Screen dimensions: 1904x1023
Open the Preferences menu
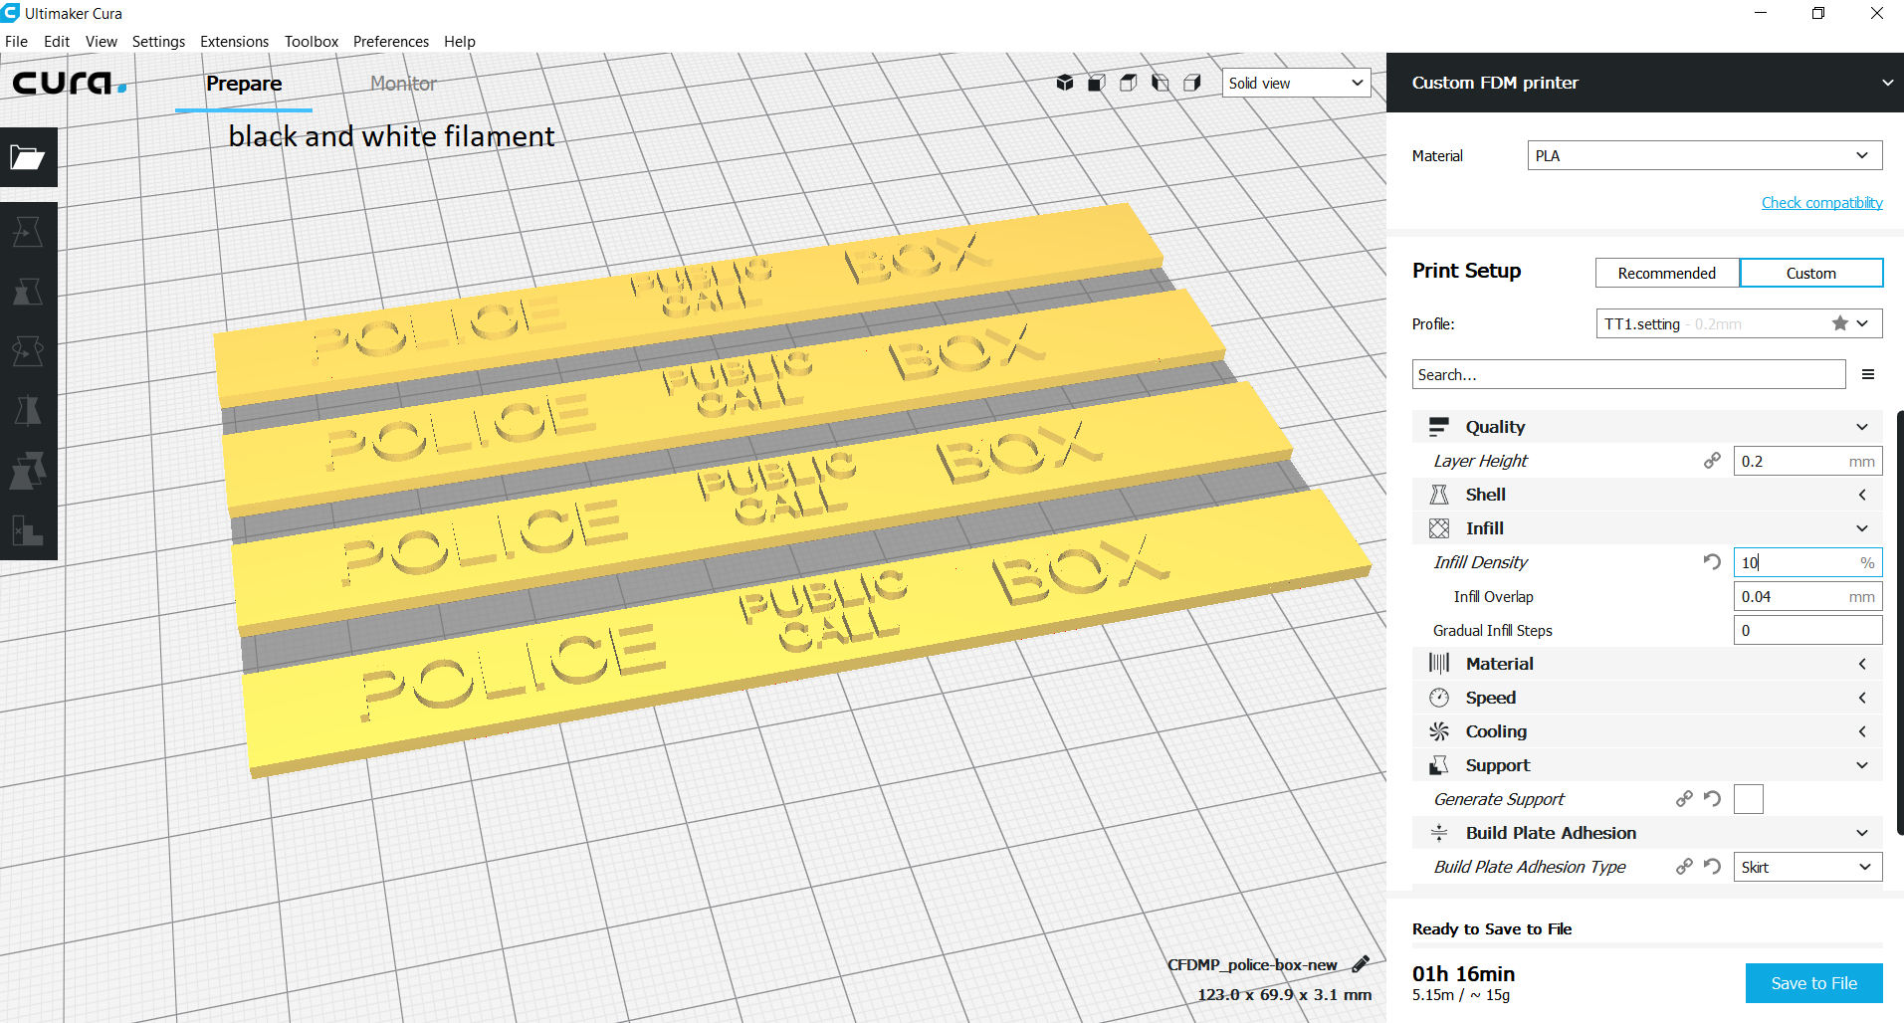(x=391, y=42)
